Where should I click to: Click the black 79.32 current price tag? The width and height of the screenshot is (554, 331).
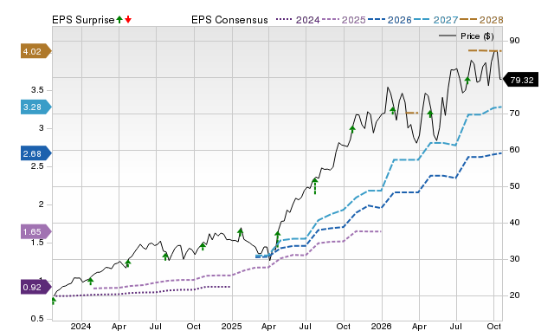click(x=520, y=80)
